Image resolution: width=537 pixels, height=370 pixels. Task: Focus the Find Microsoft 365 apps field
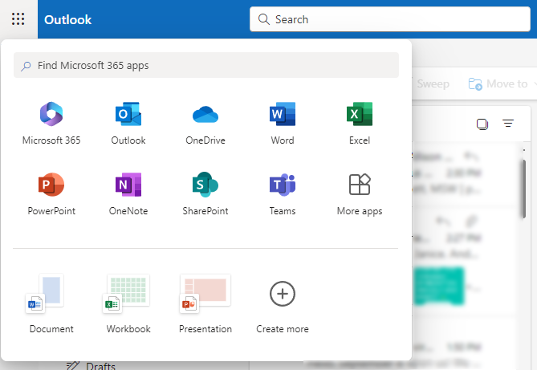[x=206, y=65]
